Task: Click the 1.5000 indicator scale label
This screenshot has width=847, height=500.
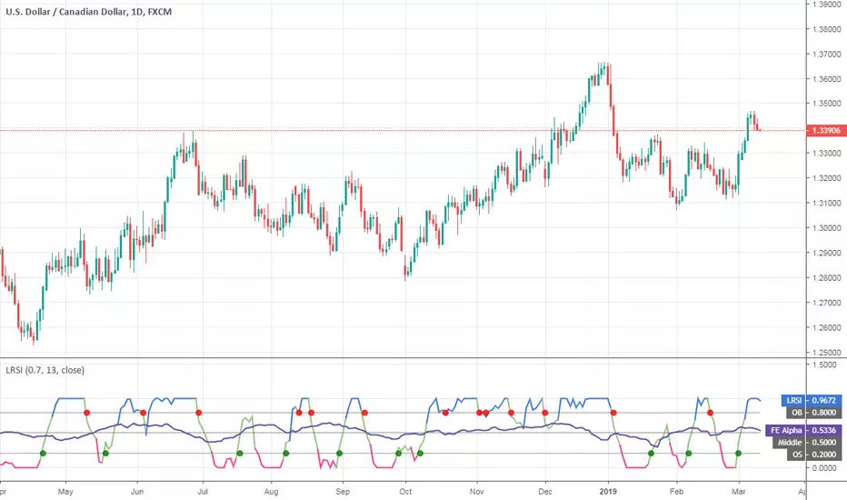Action: pos(824,365)
